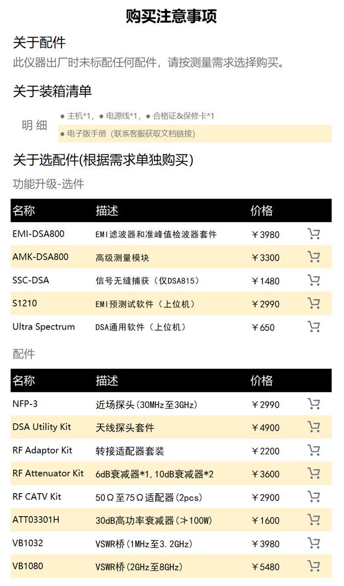
Task: Click the VB1080 product name
Action: 28,566
